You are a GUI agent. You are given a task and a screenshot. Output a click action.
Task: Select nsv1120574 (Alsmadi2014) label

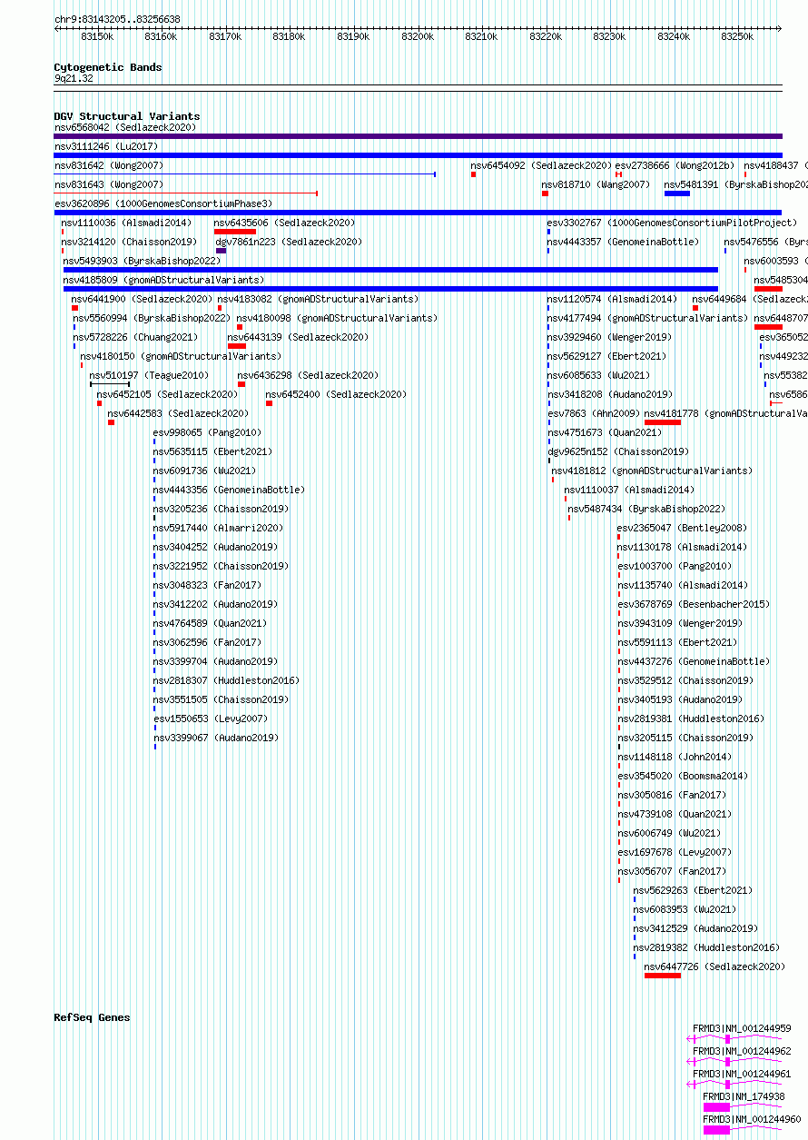pos(612,299)
